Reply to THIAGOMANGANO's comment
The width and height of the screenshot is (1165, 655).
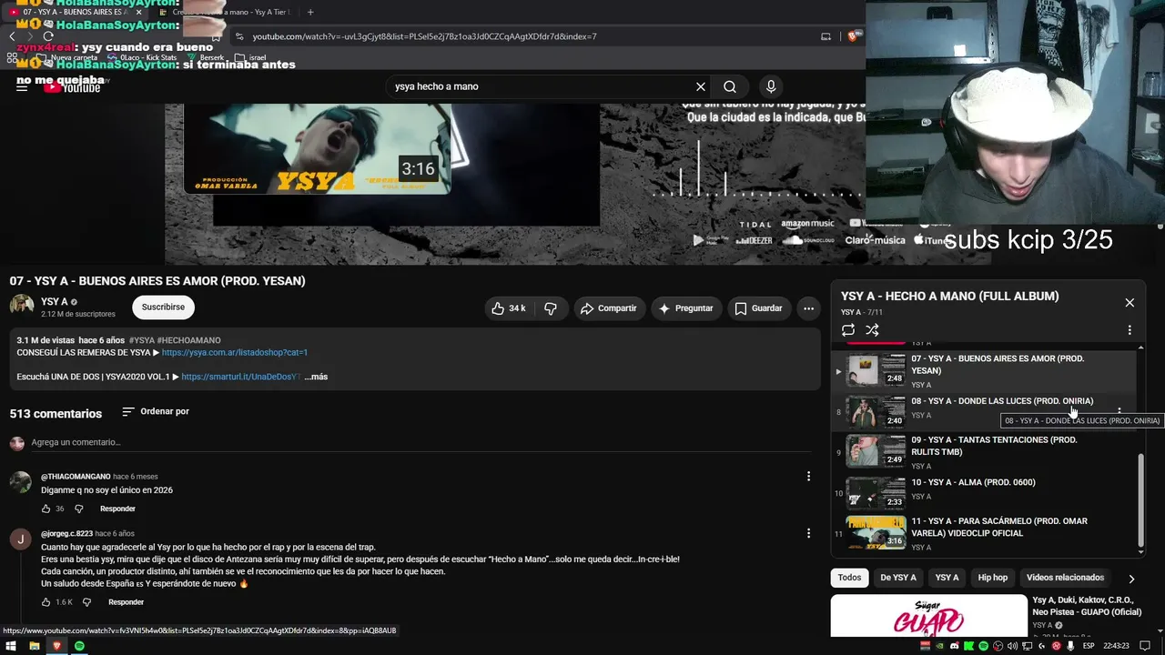coord(117,509)
